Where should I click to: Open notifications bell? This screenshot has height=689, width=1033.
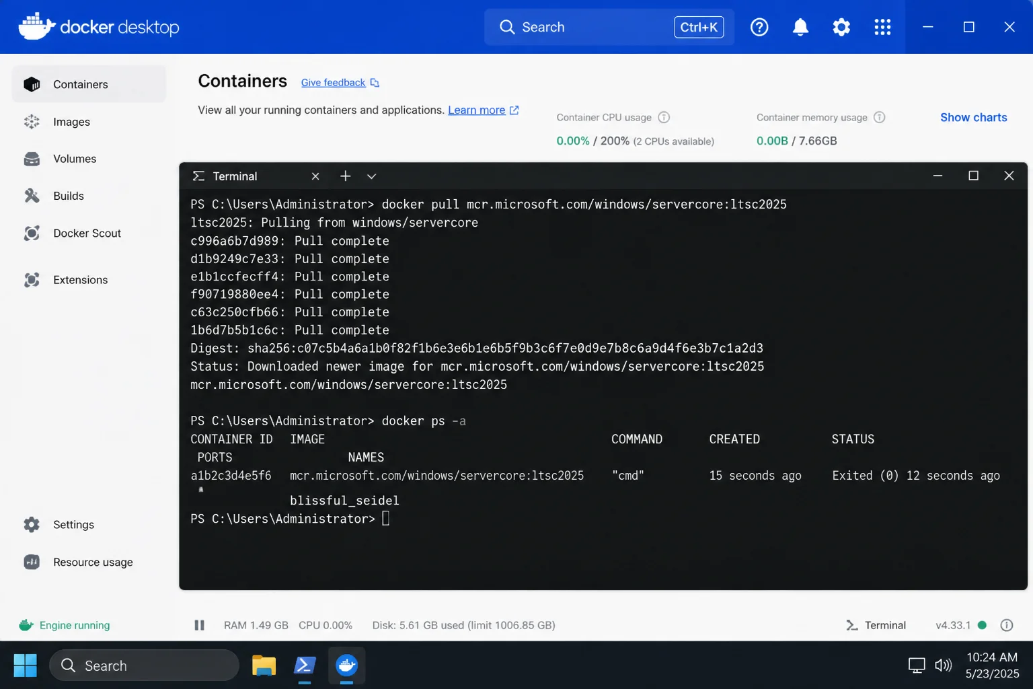pyautogui.click(x=800, y=27)
